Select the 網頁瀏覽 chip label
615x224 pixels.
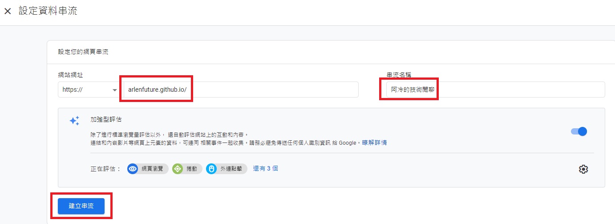click(x=152, y=169)
